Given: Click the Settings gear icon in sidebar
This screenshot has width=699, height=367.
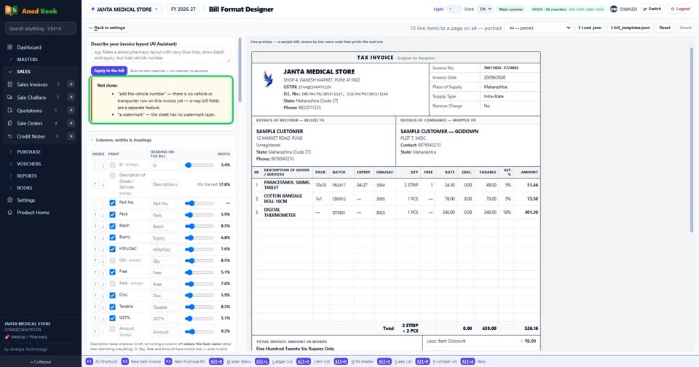Looking at the screenshot, I should pyautogui.click(x=9, y=200).
